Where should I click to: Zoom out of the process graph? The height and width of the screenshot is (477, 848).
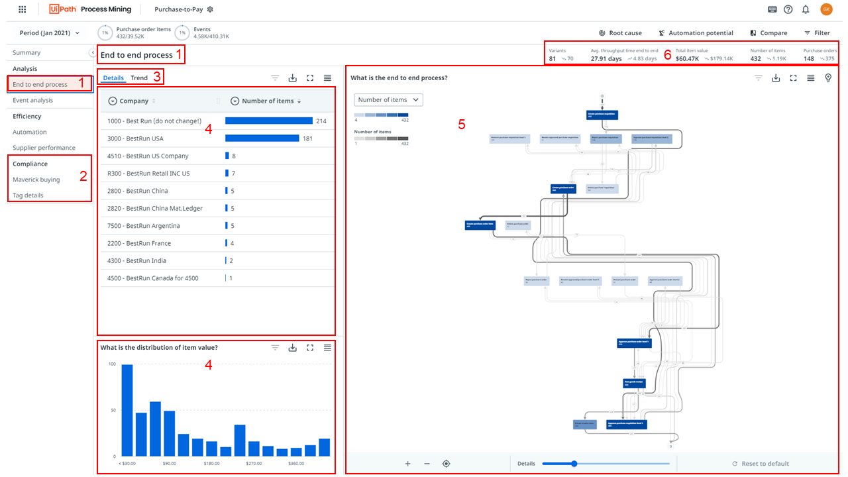pyautogui.click(x=427, y=464)
